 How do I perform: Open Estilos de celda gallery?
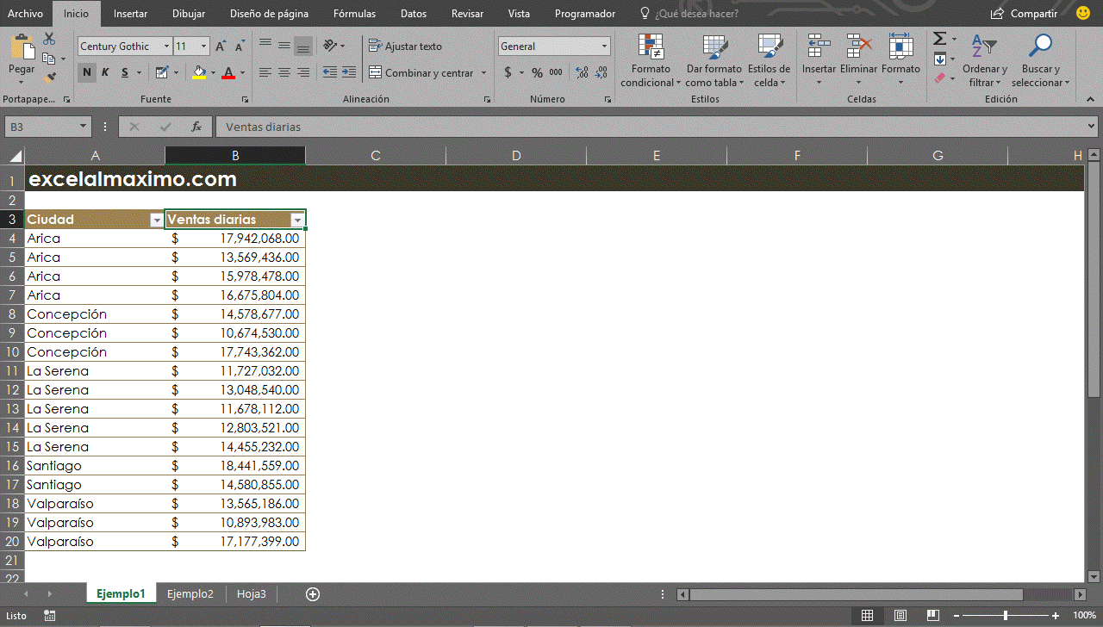coord(770,62)
